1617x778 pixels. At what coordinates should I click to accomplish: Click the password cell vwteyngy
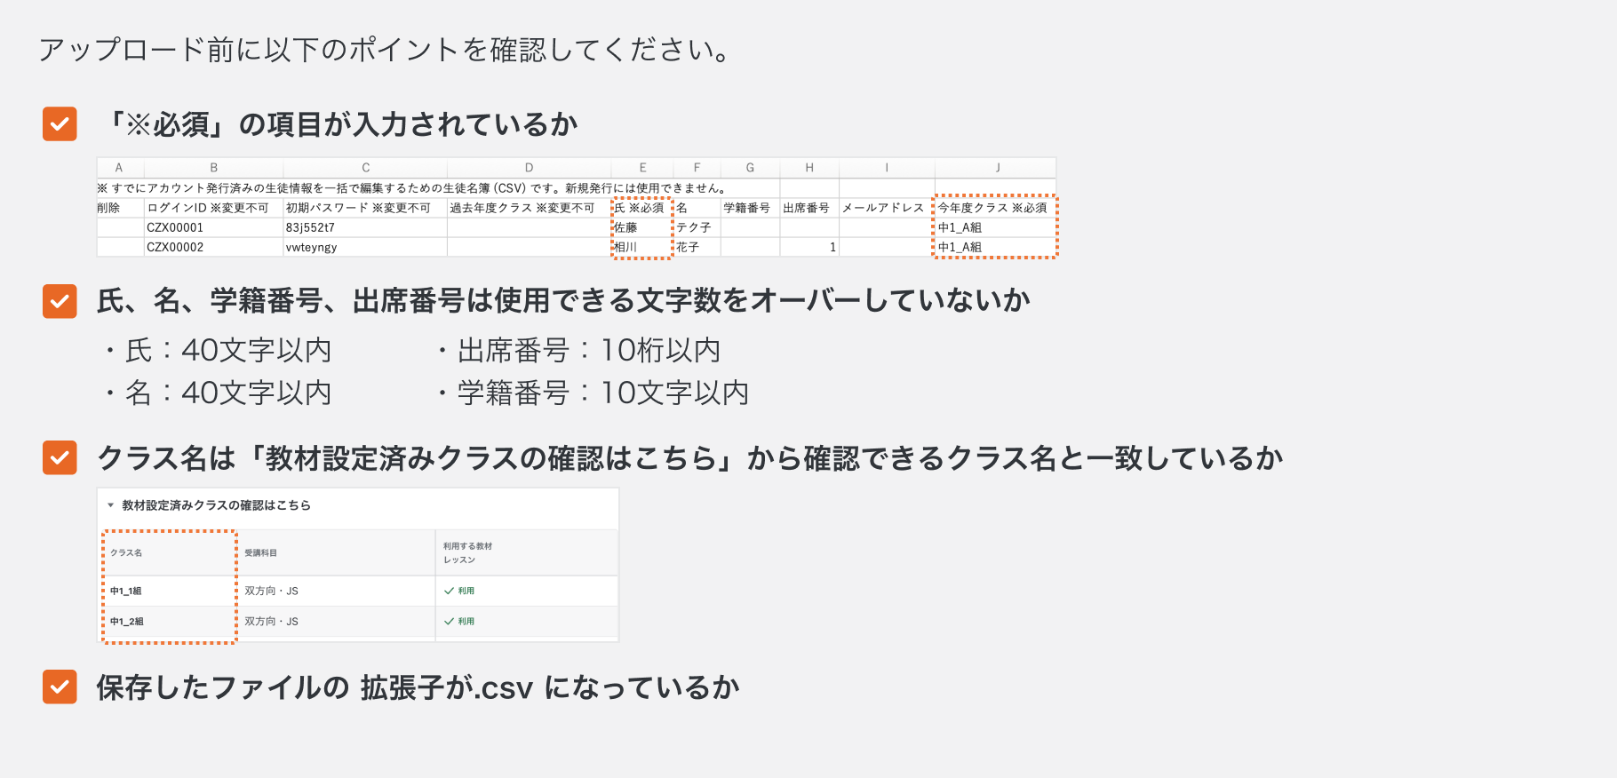tap(311, 247)
